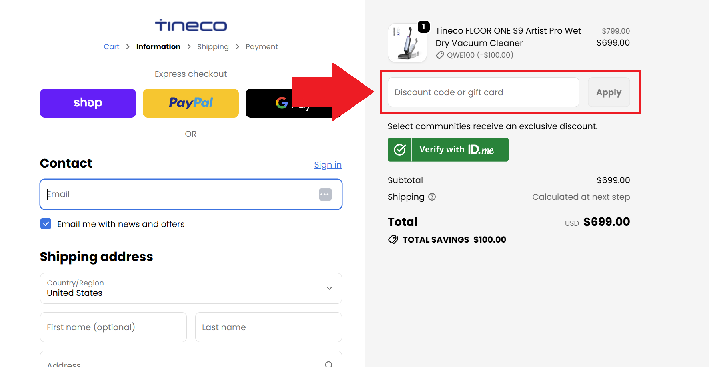Click the discount tag icon beside QWE100
The image size is (709, 367).
(x=440, y=55)
